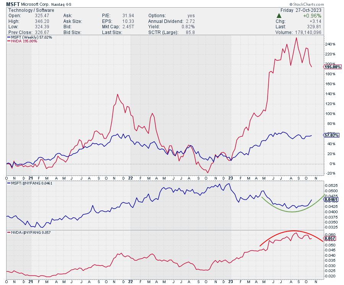Click the green up-triangle change indicator

click(279, 16)
